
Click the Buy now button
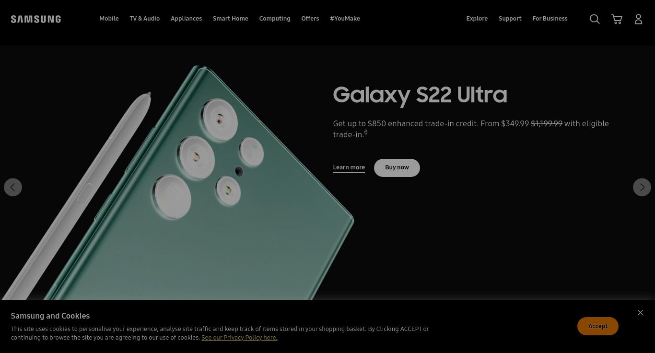(397, 167)
